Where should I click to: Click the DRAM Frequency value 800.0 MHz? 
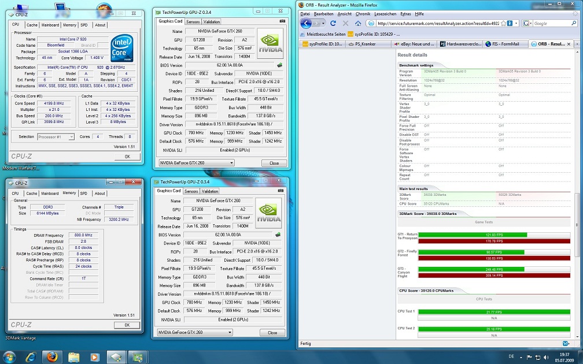tap(83, 235)
